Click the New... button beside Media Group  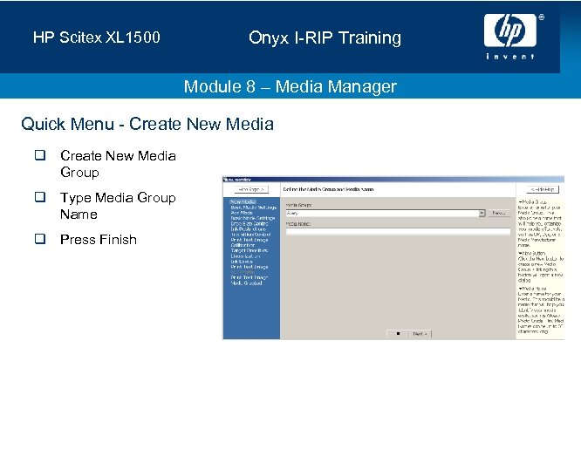499,213
